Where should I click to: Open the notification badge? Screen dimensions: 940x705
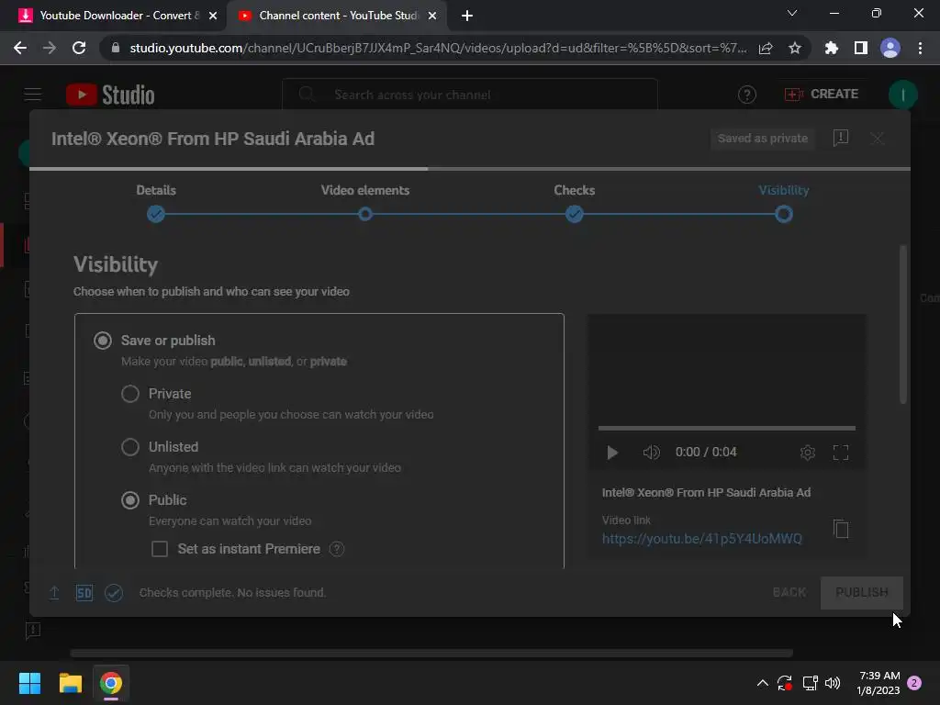[914, 683]
